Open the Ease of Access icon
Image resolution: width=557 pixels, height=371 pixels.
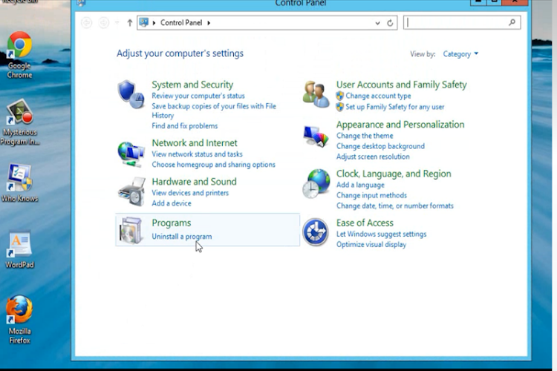[x=316, y=232]
